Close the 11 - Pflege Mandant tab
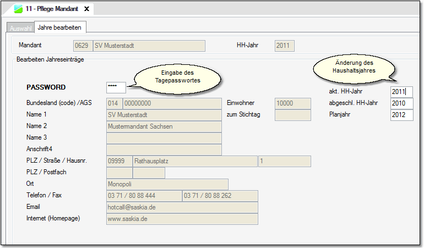424x249 pixels. [86, 9]
